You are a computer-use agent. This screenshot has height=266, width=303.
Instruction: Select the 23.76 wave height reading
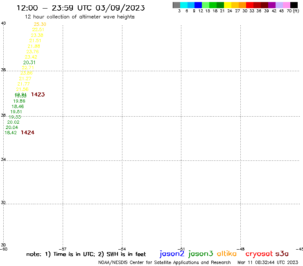33,52
